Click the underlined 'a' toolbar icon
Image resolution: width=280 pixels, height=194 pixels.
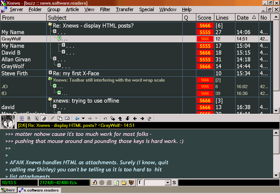pyautogui.click(x=29, y=118)
